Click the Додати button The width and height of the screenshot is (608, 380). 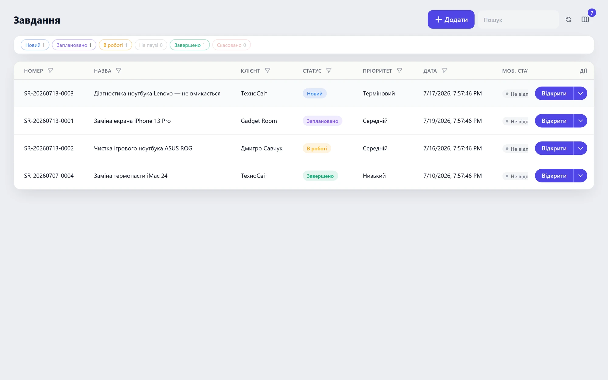451,19
